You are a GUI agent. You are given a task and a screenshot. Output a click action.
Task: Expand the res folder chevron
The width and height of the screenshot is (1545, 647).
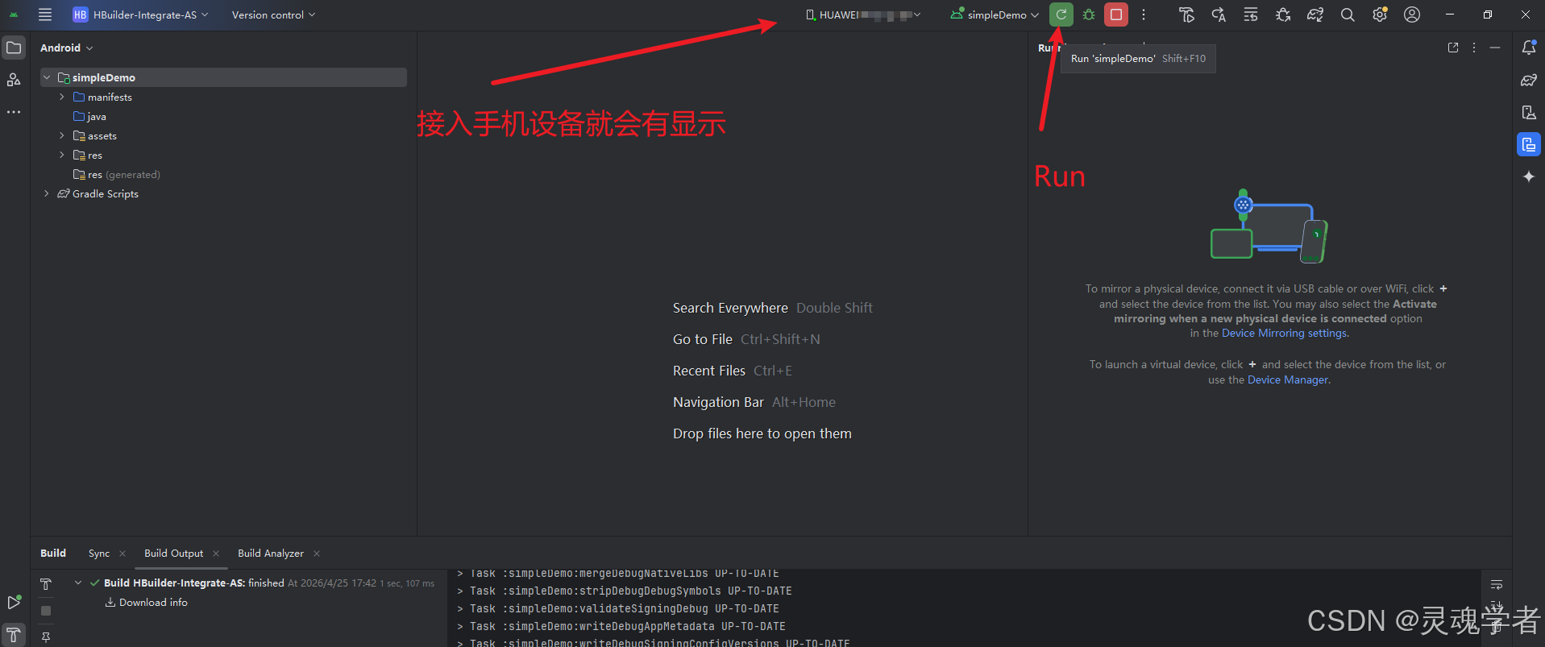[62, 155]
